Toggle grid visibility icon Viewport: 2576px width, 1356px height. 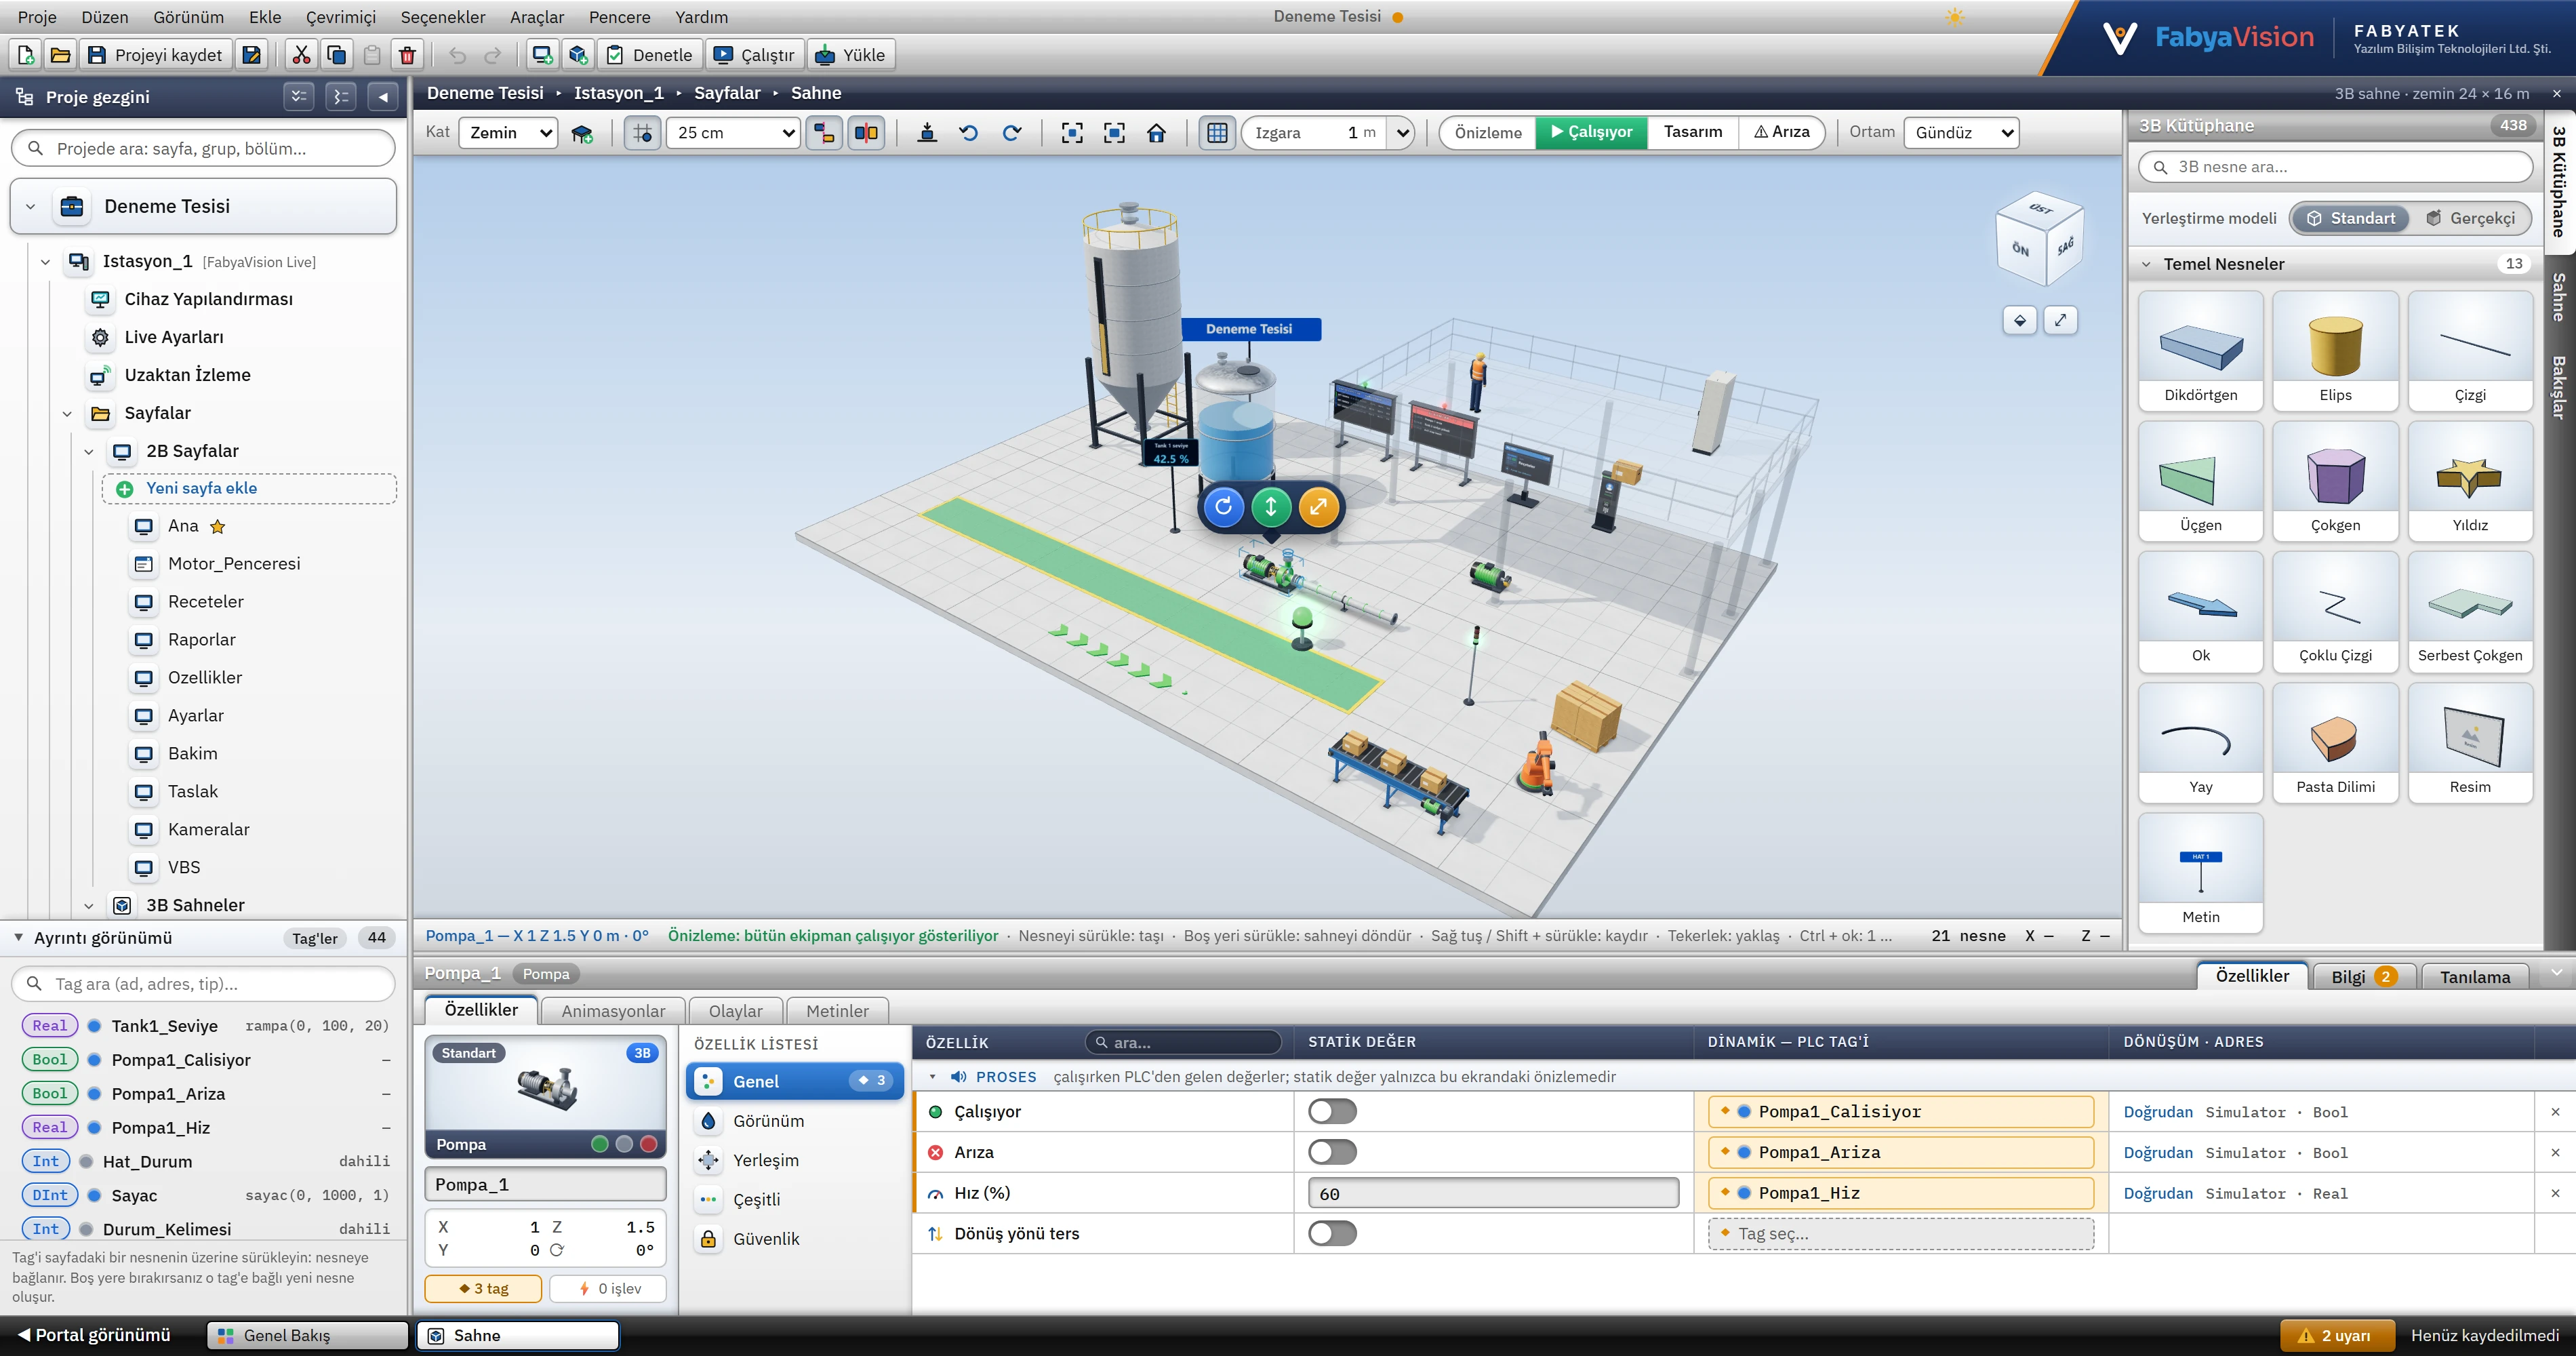(x=1217, y=133)
